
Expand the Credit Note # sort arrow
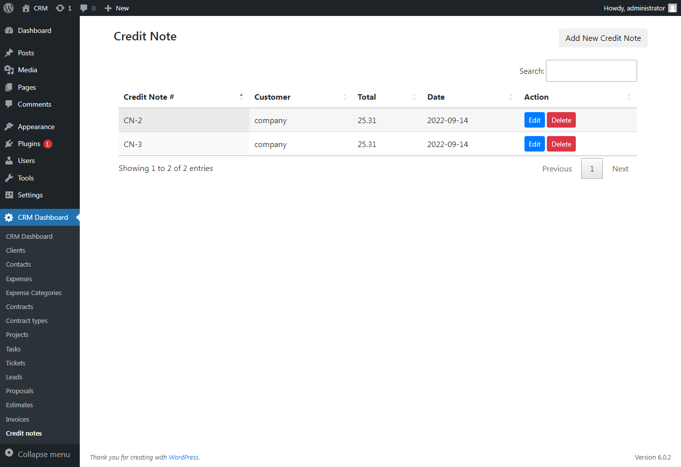tap(241, 97)
